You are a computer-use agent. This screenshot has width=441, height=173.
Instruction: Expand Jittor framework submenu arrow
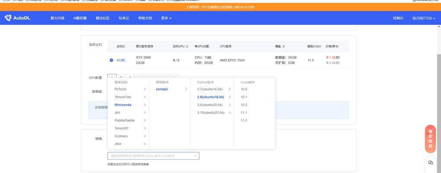pyautogui.click(x=145, y=144)
